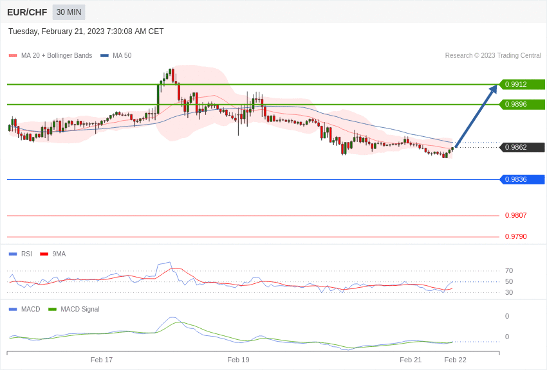Click the 0.9790 support level label
Viewport: 547px width, 370px height.
coord(516,236)
